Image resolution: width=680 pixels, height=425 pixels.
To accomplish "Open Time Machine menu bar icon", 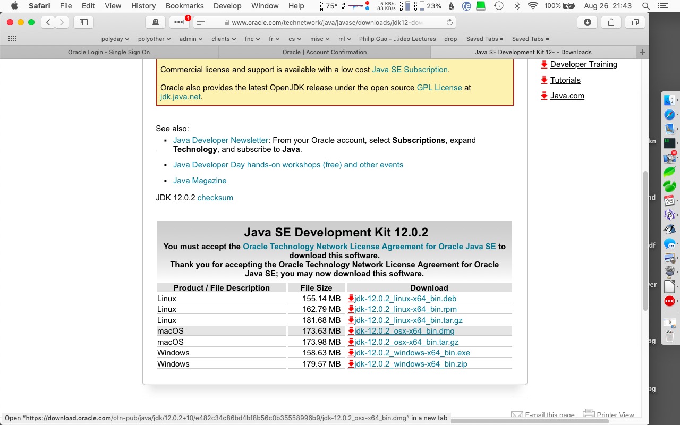I will 498,6.
